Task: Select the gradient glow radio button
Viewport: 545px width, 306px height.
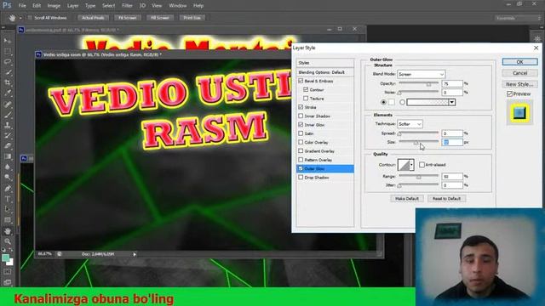Action: (x=402, y=102)
